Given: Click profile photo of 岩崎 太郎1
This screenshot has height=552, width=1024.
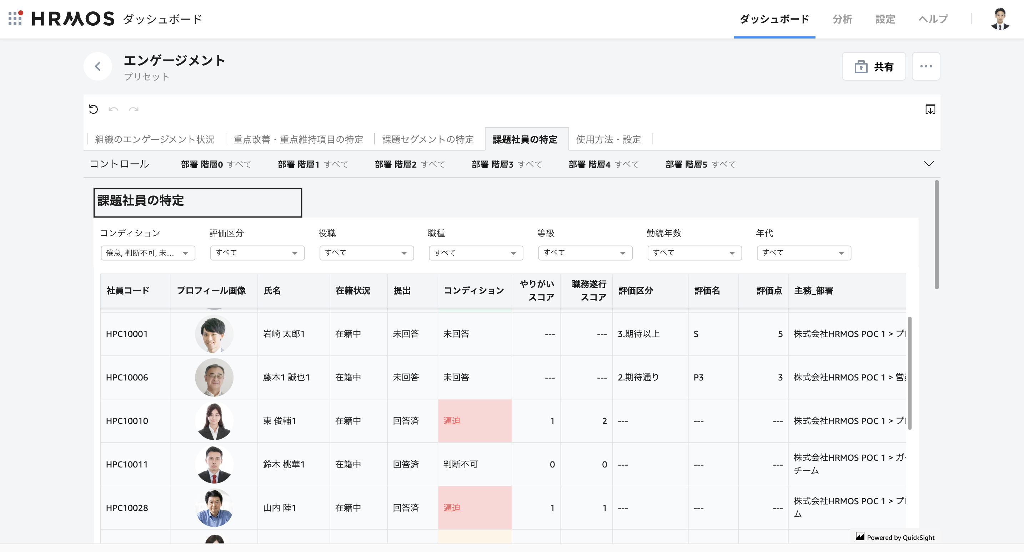Looking at the screenshot, I should coord(214,334).
